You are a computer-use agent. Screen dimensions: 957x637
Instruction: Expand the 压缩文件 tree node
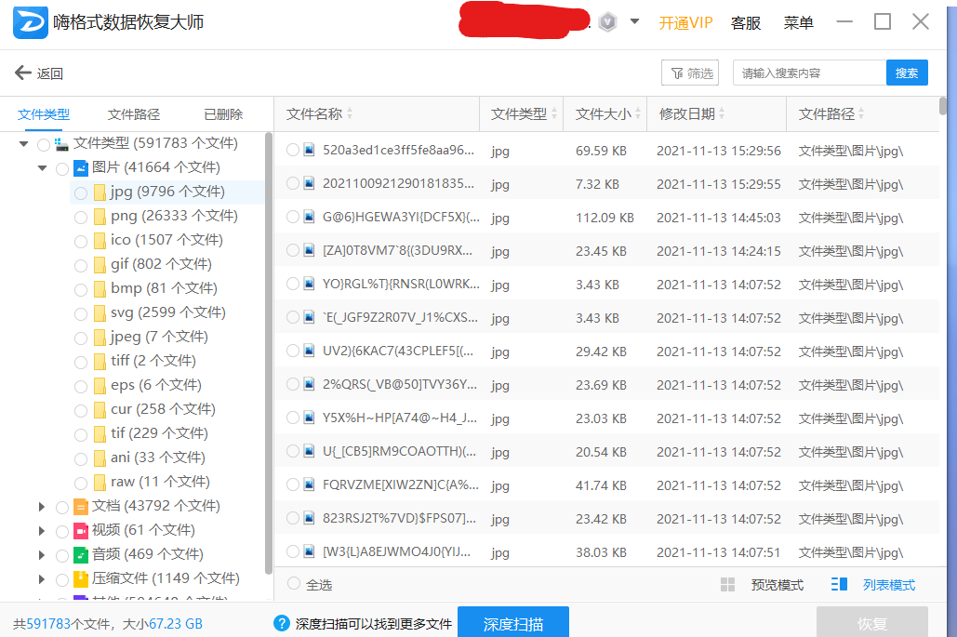pyautogui.click(x=42, y=578)
